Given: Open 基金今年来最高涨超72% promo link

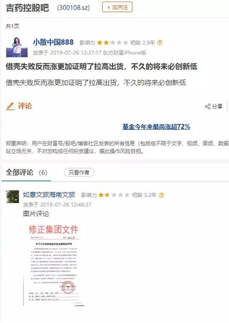Looking at the screenshot, I should [156, 126].
